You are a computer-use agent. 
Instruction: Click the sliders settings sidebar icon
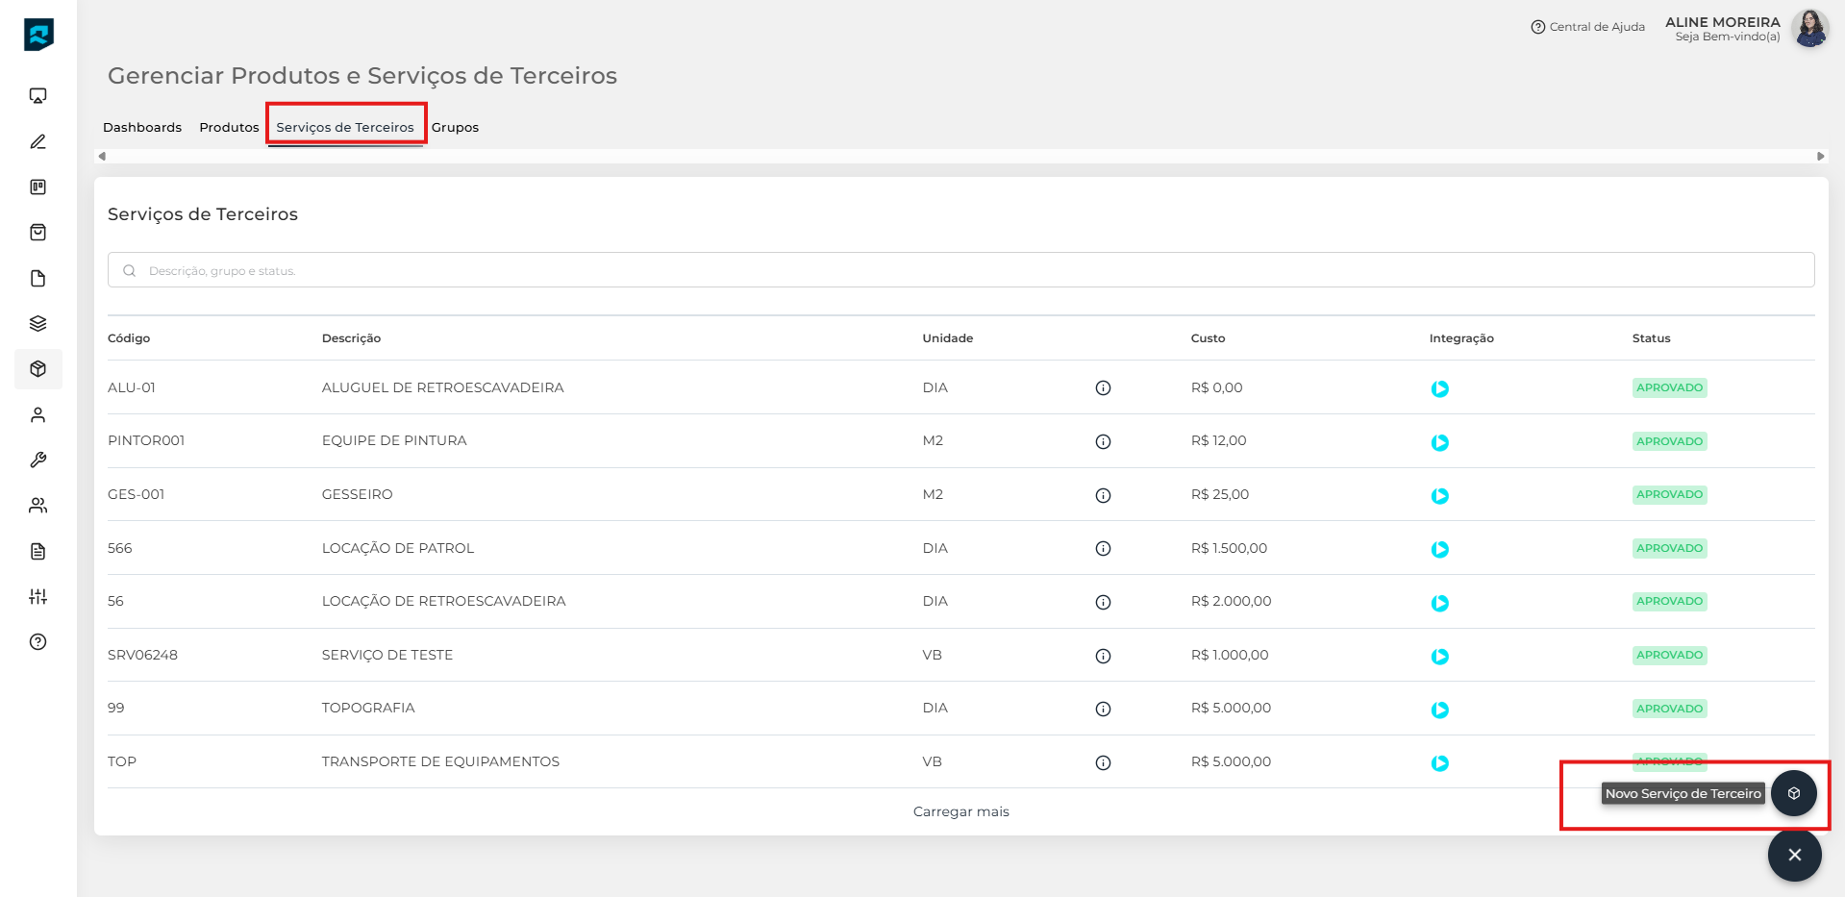[x=38, y=597]
